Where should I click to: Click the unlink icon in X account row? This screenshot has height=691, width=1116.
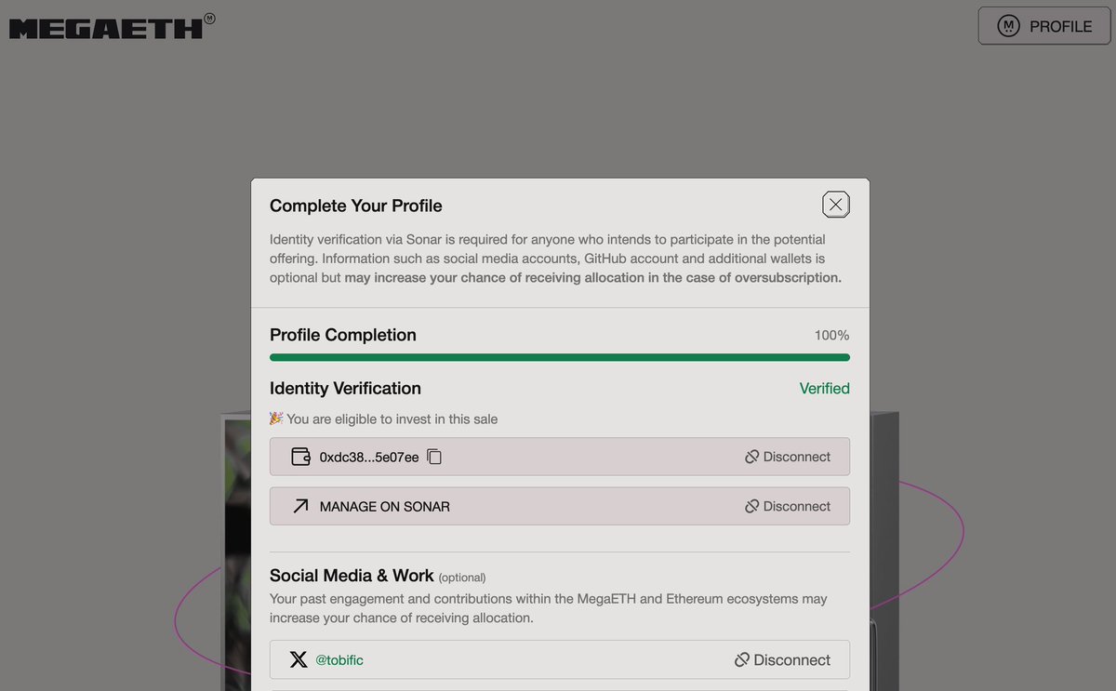pos(741,659)
